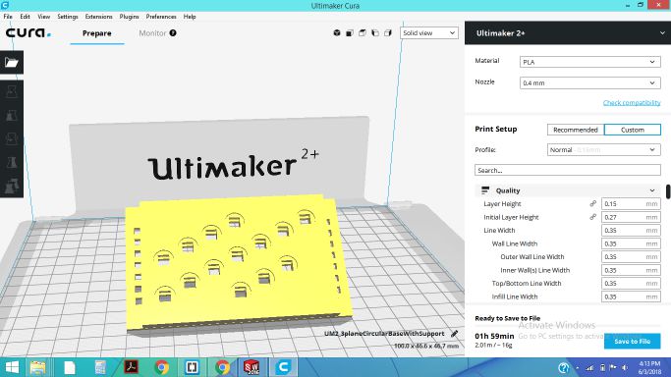Viewport: 671px width, 377px height.
Task: Open the Edit menu
Action: point(25,17)
